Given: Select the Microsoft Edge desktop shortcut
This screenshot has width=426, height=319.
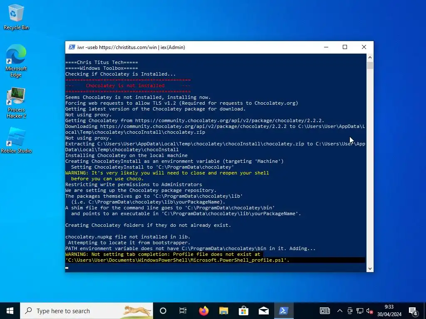Looking at the screenshot, I should 16,61.
